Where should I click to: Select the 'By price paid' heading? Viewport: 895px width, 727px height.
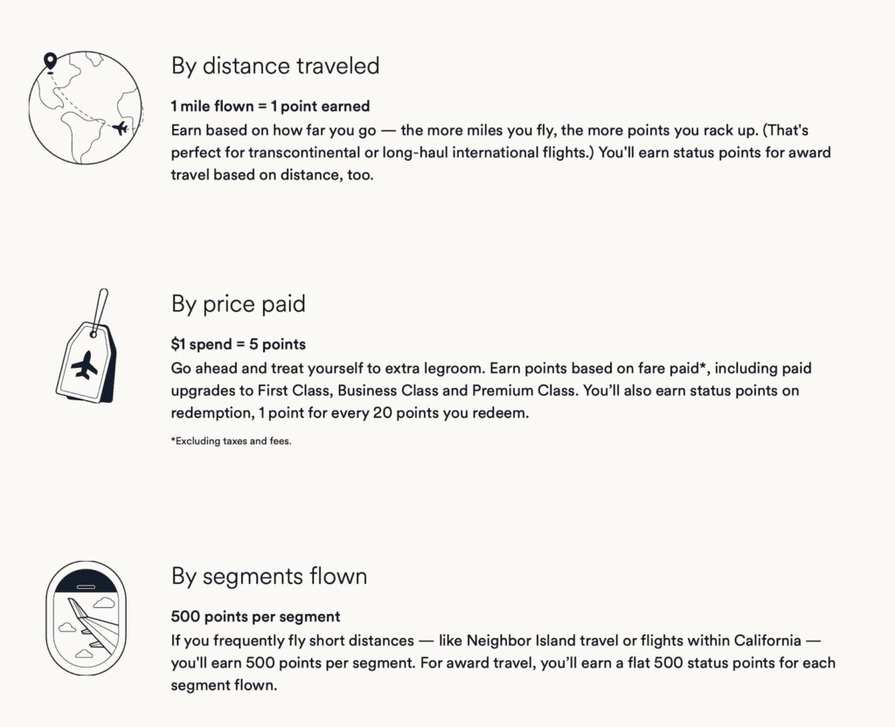(x=238, y=303)
